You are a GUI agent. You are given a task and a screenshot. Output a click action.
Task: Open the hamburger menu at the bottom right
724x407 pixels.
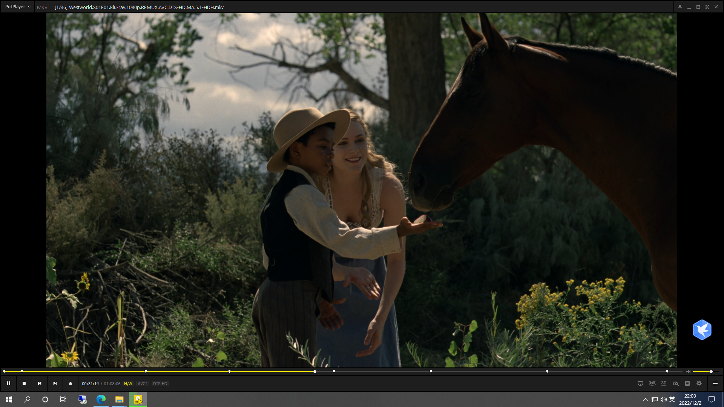click(715, 383)
